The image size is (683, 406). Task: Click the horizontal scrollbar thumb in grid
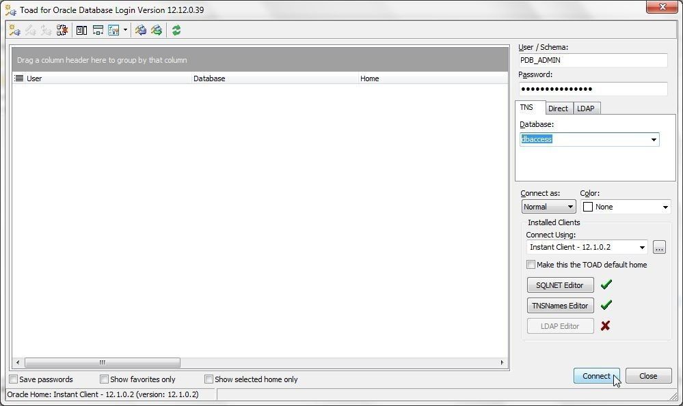pyautogui.click(x=103, y=362)
